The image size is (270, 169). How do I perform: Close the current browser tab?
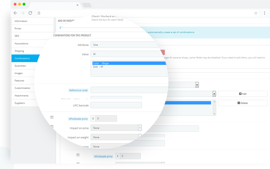pyautogui.click(x=78, y=5)
